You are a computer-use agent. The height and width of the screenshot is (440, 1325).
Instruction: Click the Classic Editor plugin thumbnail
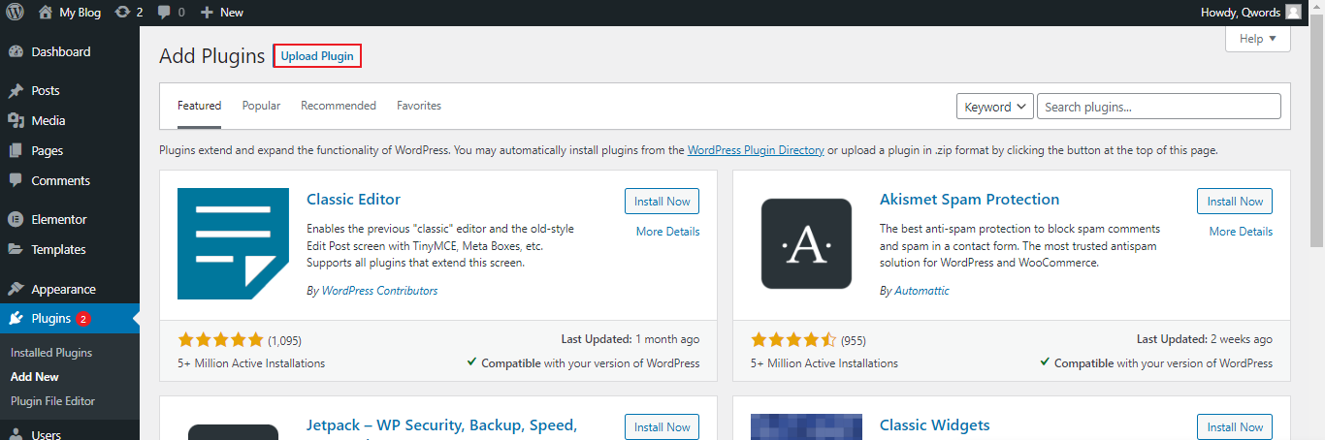(233, 243)
